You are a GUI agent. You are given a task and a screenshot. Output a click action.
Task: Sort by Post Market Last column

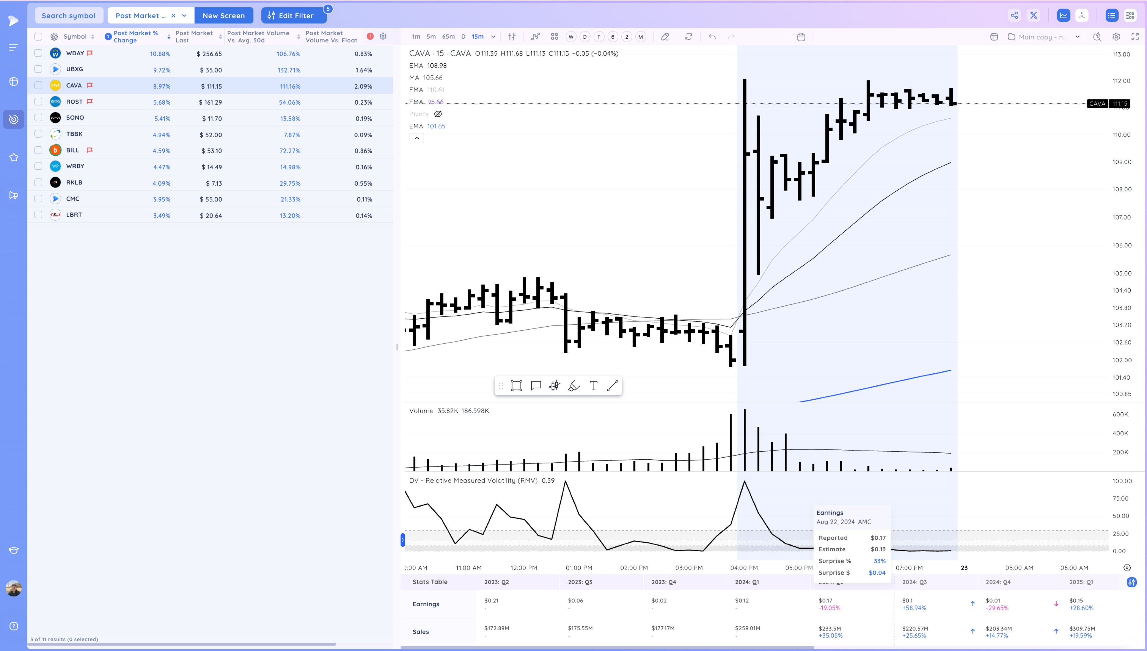(x=199, y=37)
